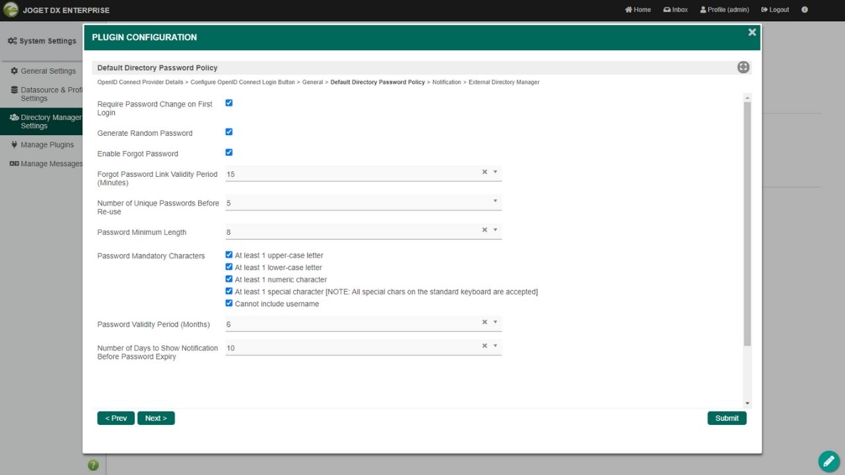Click Password Mandatory Characters label
Screen dimensions: 845x475
pos(151,256)
